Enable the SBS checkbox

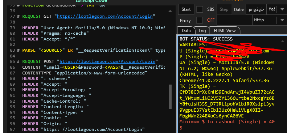(x=200, y=9)
